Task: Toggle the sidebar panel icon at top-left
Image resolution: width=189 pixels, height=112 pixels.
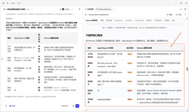Action: (4, 3)
